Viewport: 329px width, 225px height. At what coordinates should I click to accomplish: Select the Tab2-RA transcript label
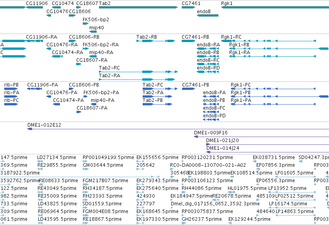[x=109, y=76]
